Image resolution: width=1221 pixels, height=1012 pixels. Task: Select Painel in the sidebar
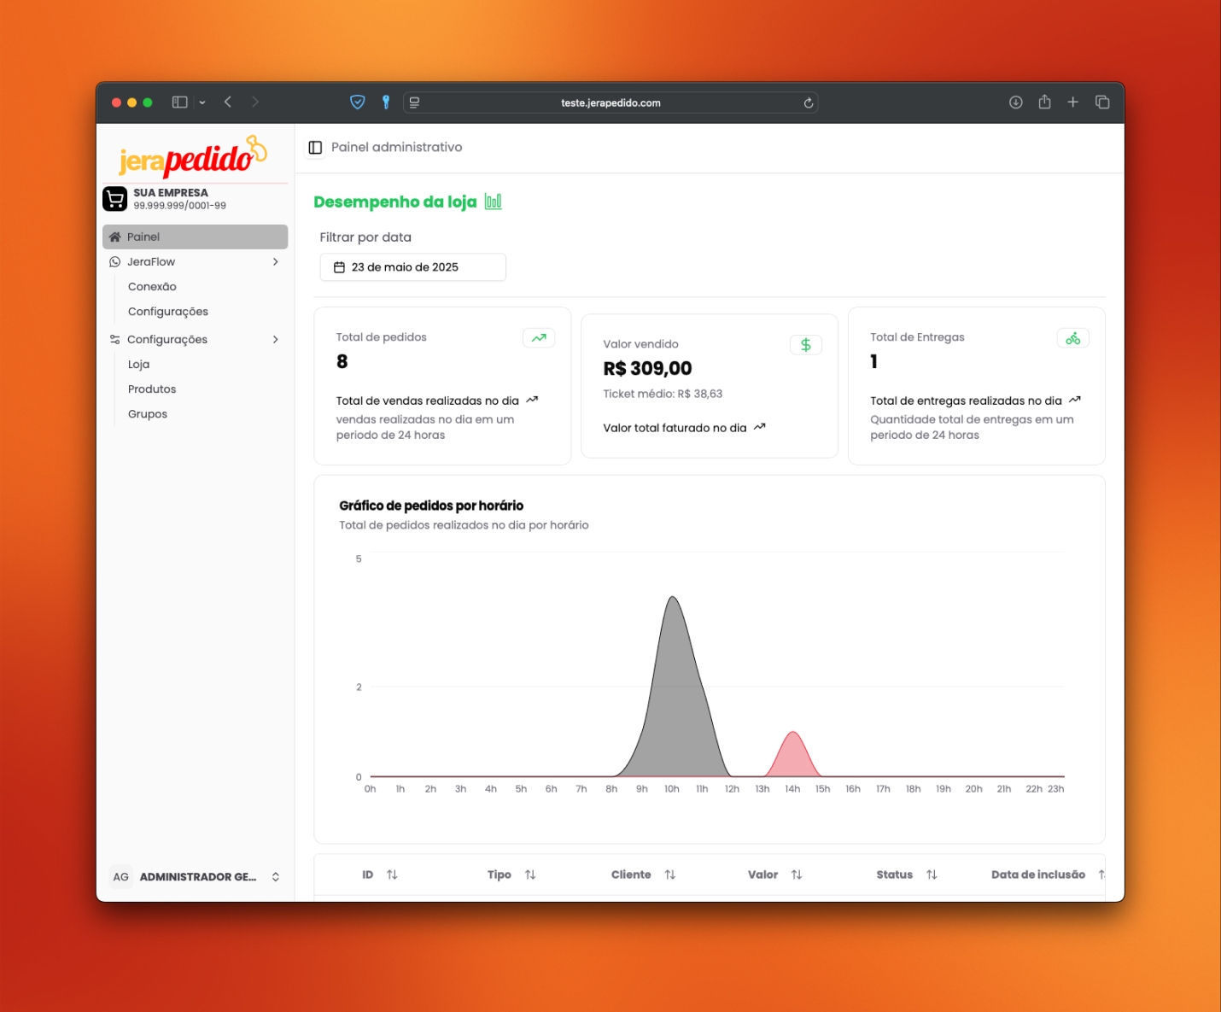(195, 237)
